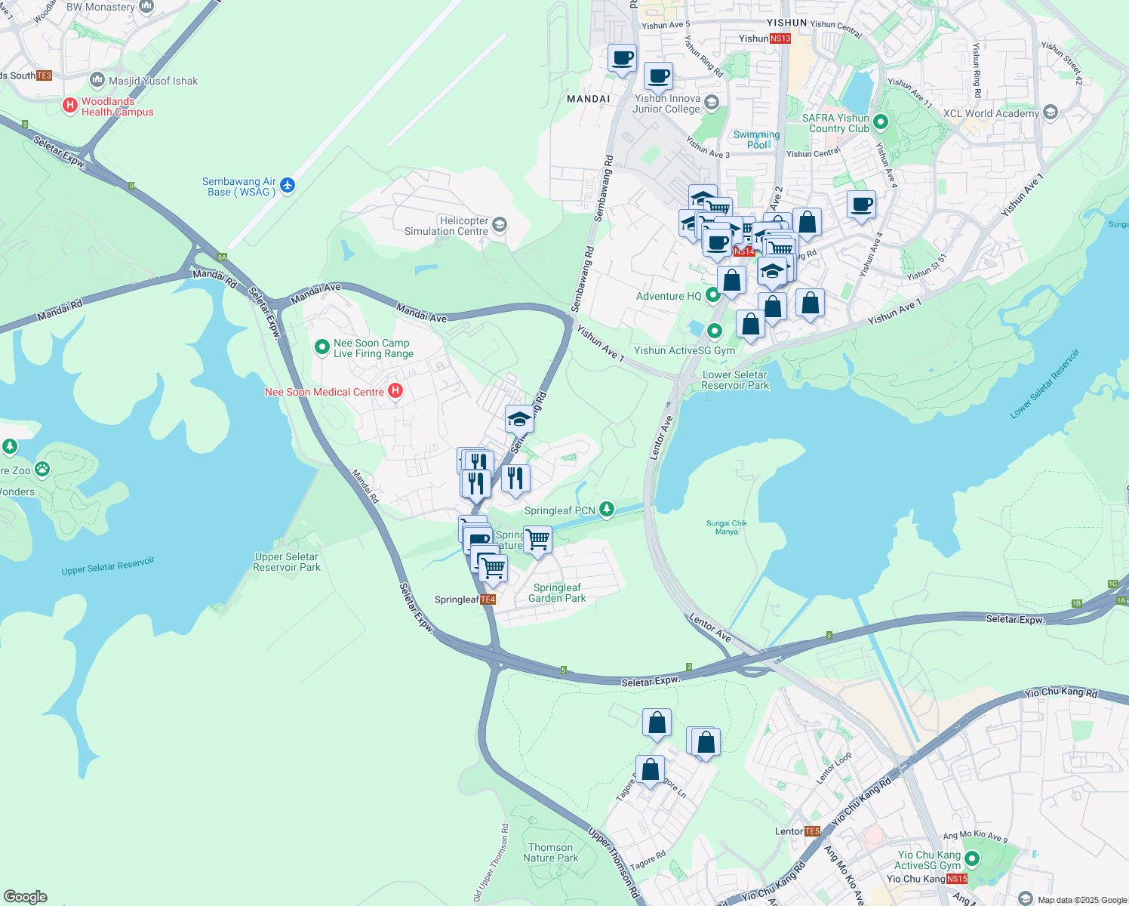Click the shopping bag marker above Yishun Ave 1
The height and width of the screenshot is (906, 1129).
tap(810, 305)
